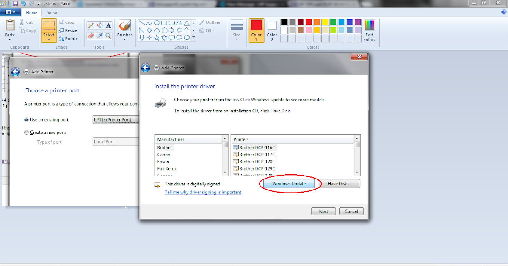The width and height of the screenshot is (508, 266).
Task: Open 'Tell me why driver signing is important' link
Action: point(203,192)
